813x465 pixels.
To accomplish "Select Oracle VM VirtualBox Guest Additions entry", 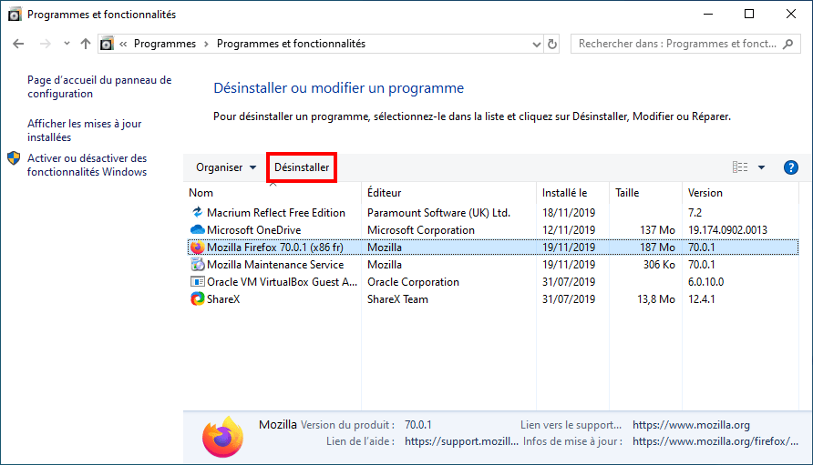I will [x=282, y=282].
